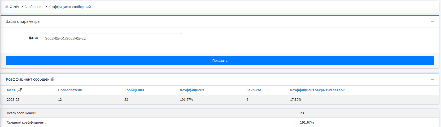Click the 17.39% closed ratio cell
The width and height of the screenshot is (441, 127).
point(296,100)
